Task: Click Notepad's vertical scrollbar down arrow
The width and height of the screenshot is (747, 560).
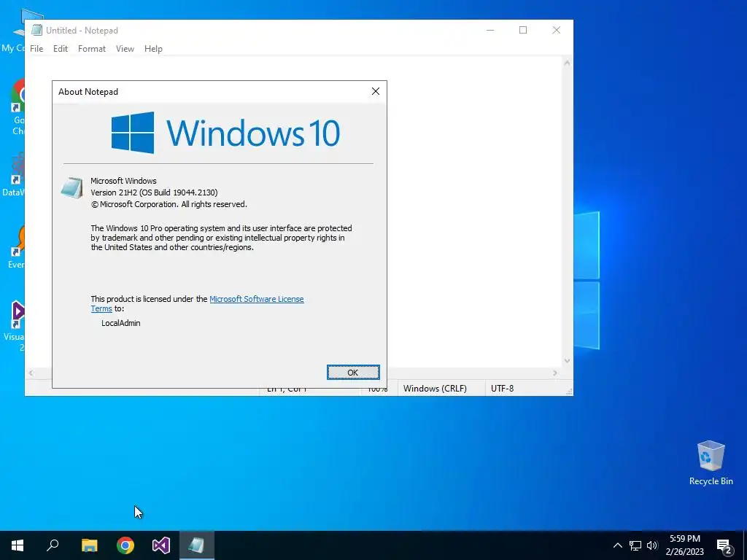Action: click(567, 360)
